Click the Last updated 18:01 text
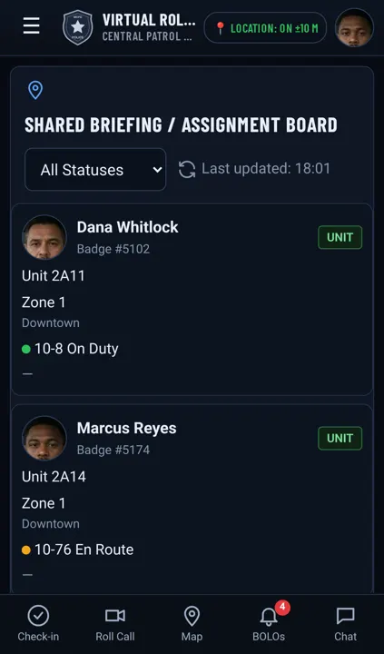The width and height of the screenshot is (384, 654). 266,169
